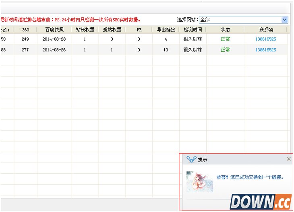
Task: Sort by the 站长权重 column header
Action: coord(85,29)
